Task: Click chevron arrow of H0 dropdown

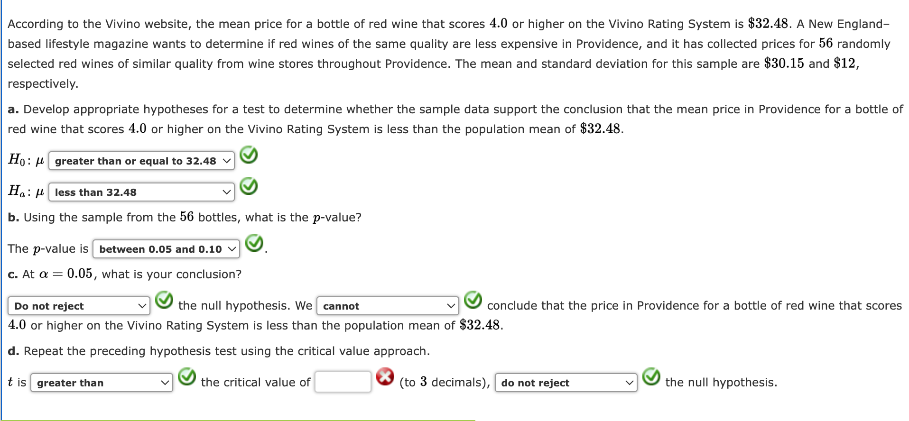Action: click(227, 161)
